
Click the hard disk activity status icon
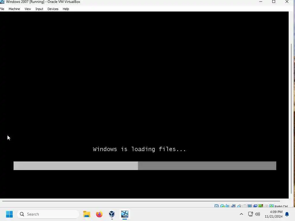(217, 206)
